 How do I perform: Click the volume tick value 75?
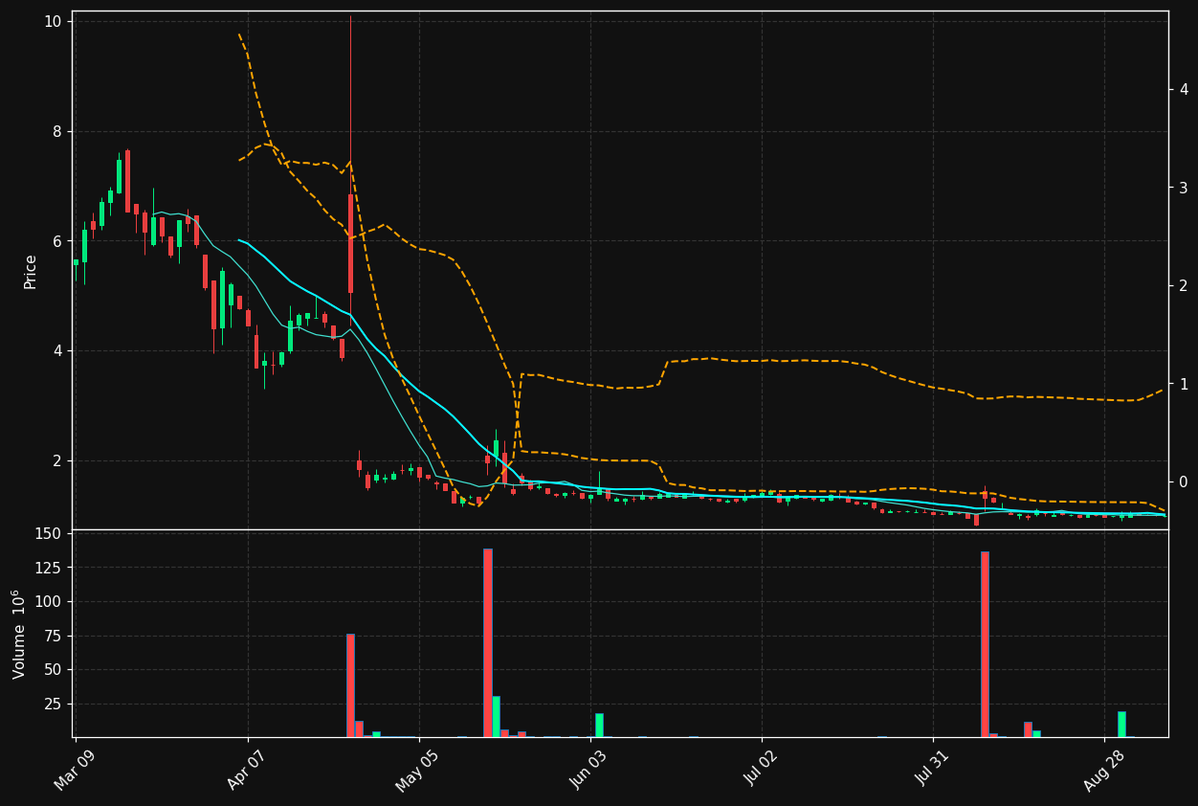point(54,636)
